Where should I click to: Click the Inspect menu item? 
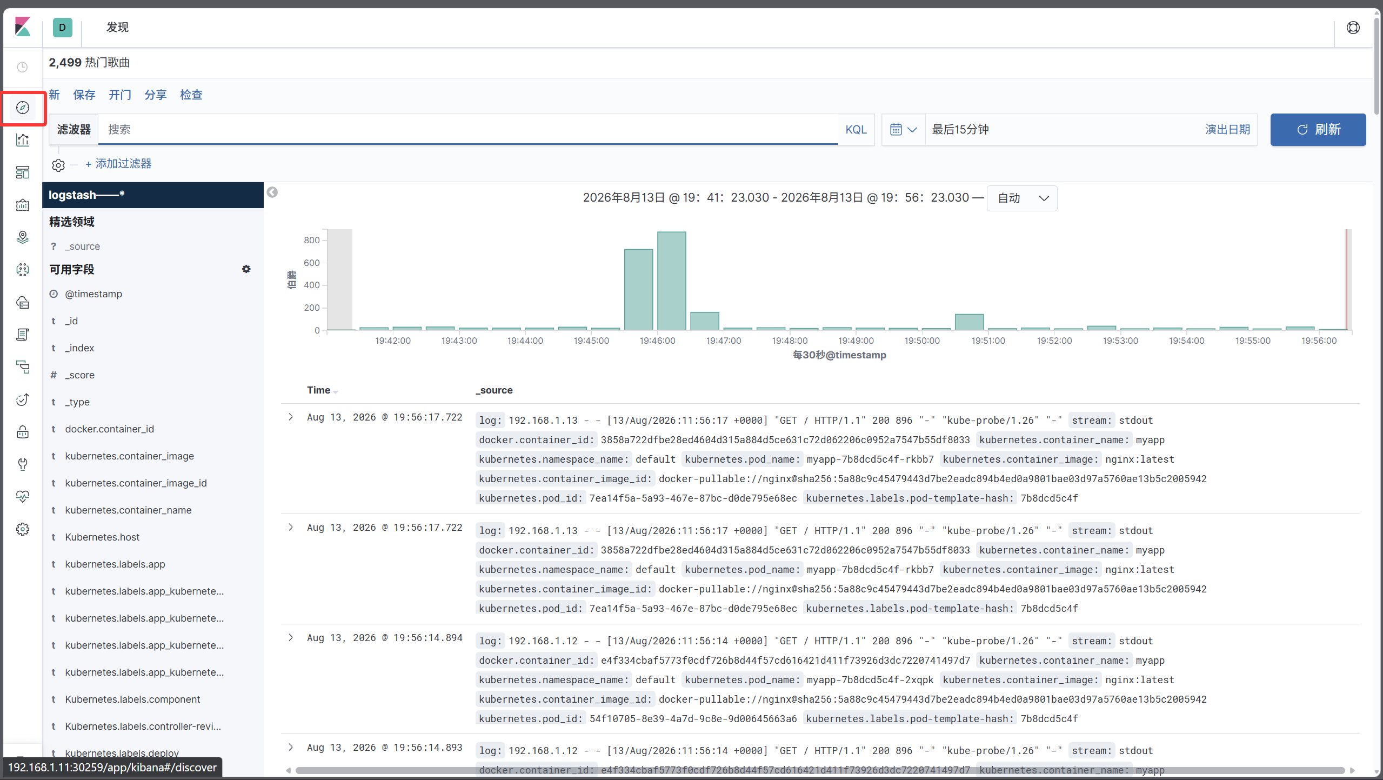pos(191,95)
